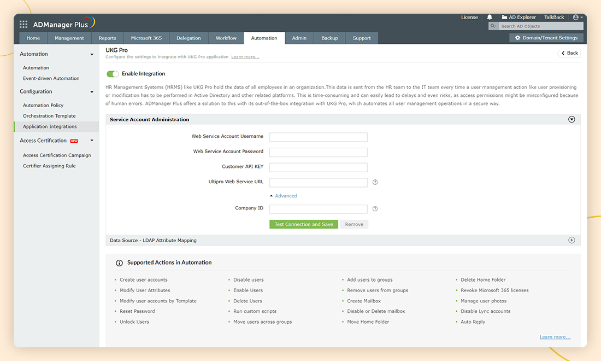Open Orchestration Template in the sidebar
601x361 pixels.
pyautogui.click(x=49, y=116)
